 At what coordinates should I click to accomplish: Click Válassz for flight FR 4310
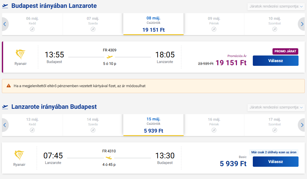click(x=275, y=161)
